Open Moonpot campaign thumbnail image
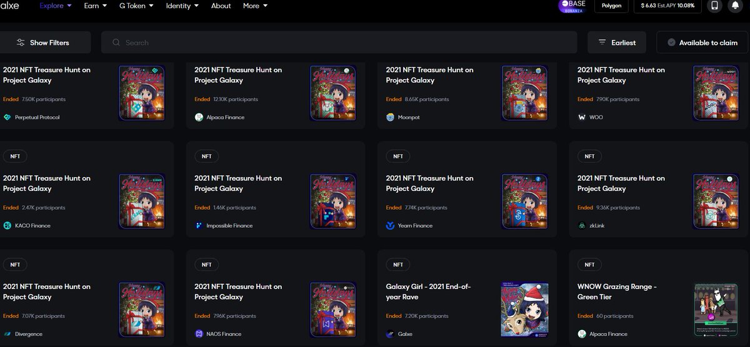750x347 pixels. point(524,92)
